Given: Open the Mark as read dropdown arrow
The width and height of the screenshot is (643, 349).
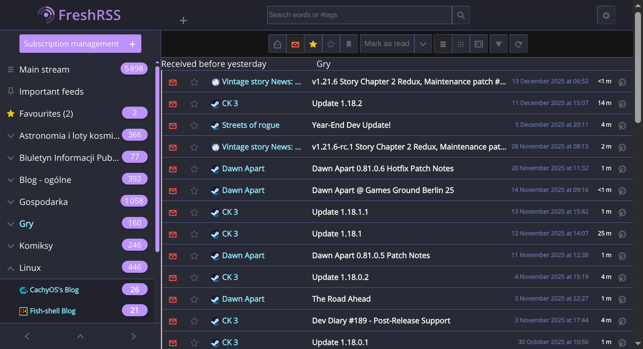Looking at the screenshot, I should click(x=423, y=44).
